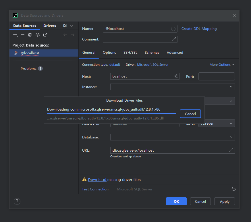Viewport: 251px width, 222px height.
Task: Click the make global export icon
Action: tap(45, 35)
